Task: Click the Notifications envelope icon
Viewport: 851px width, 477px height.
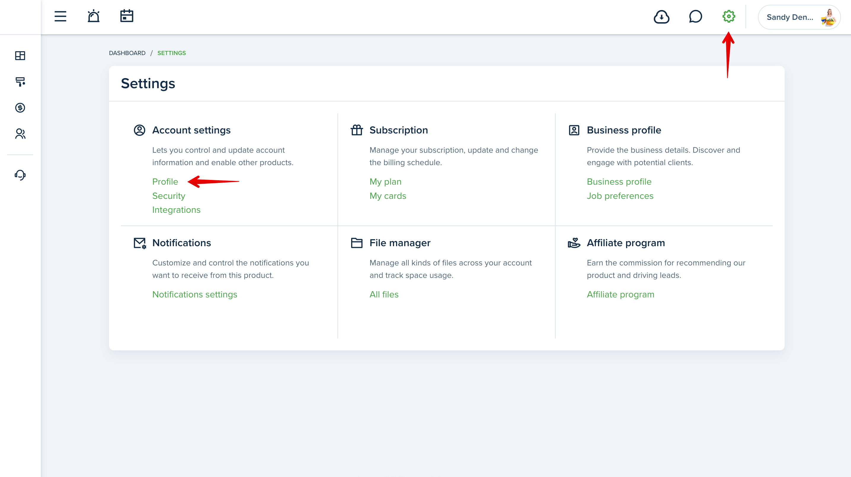Action: [x=140, y=243]
